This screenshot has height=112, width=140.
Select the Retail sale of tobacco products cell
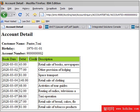point(59,107)
